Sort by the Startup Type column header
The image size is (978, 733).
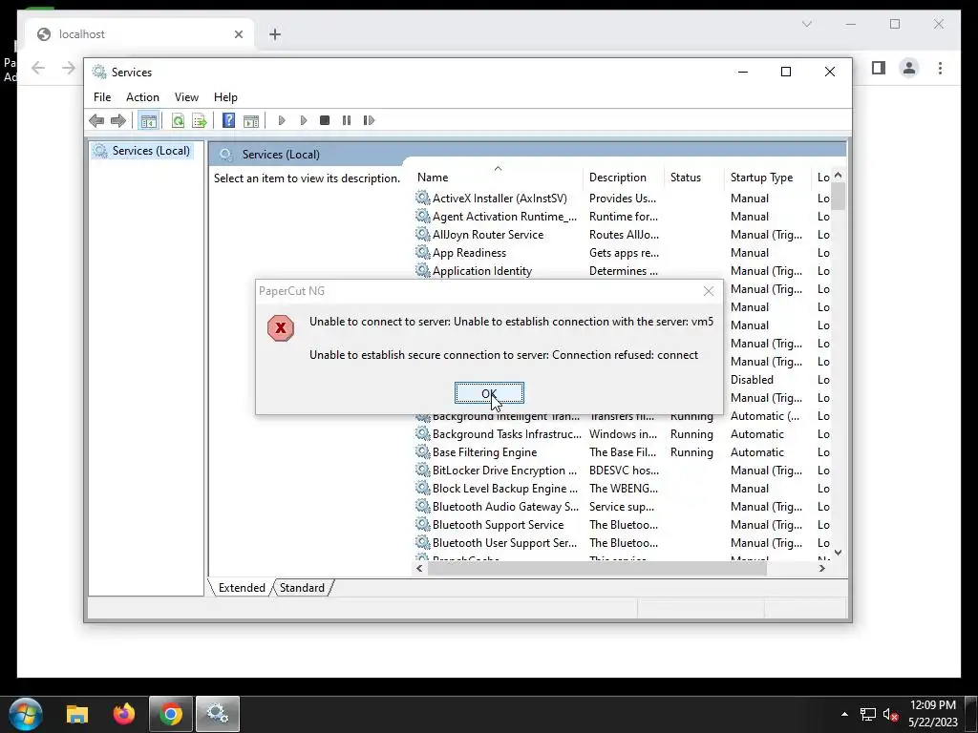767,177
